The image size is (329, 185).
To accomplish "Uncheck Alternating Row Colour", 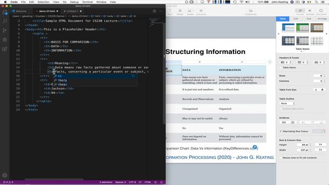I will click(281, 132).
